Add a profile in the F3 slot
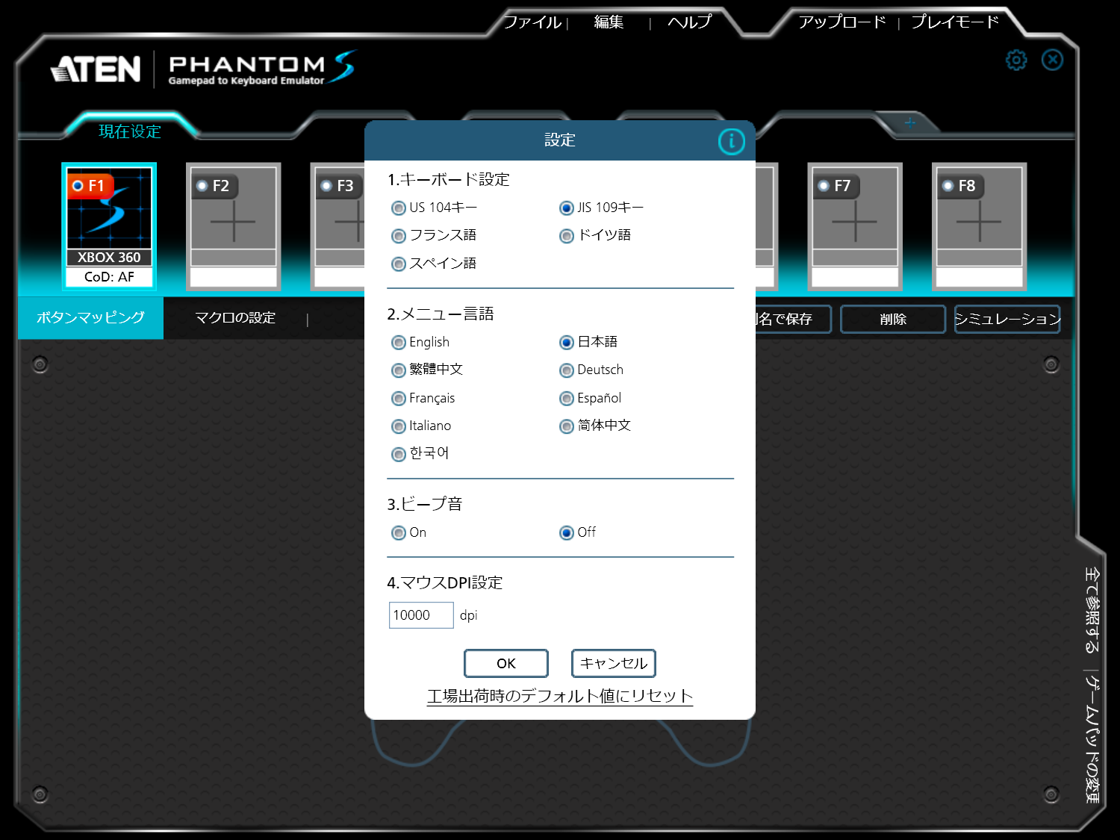1120x840 pixels. point(337,226)
